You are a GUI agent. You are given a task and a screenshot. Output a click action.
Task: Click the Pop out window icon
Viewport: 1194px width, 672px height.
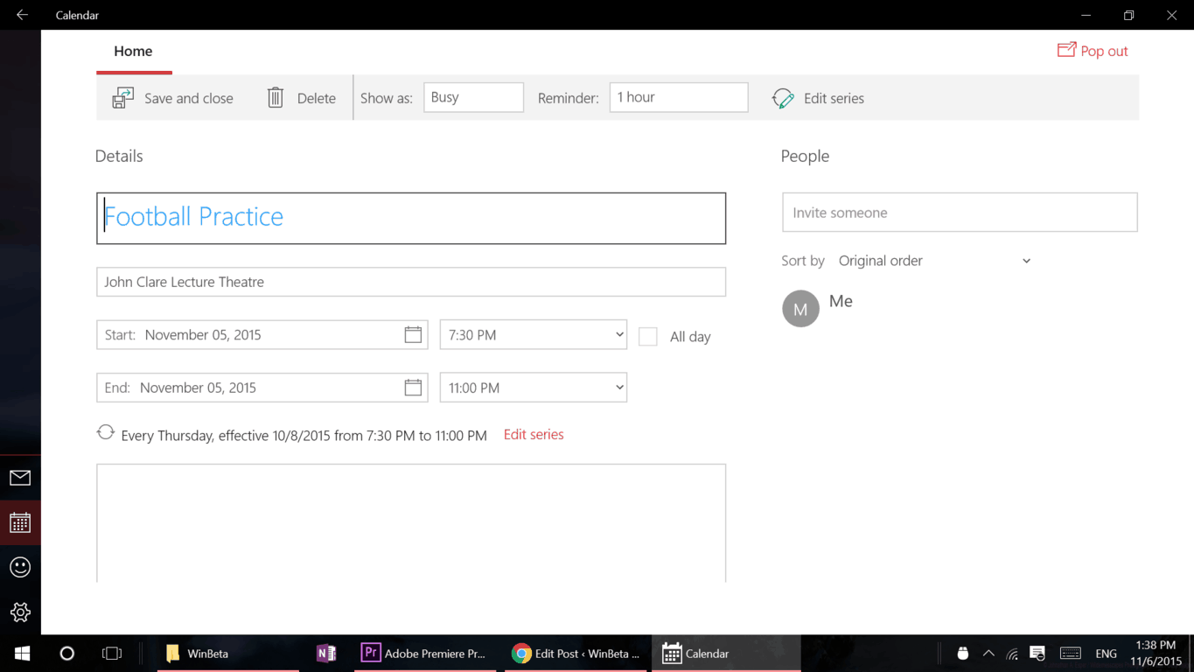coord(1066,50)
